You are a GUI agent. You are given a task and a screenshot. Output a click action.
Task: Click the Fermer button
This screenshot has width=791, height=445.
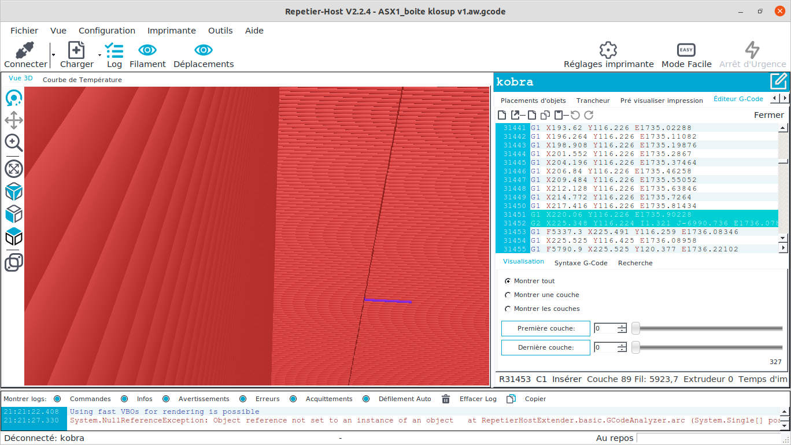point(769,115)
